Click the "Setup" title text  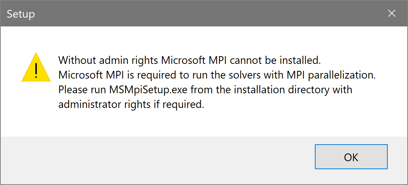(21, 14)
